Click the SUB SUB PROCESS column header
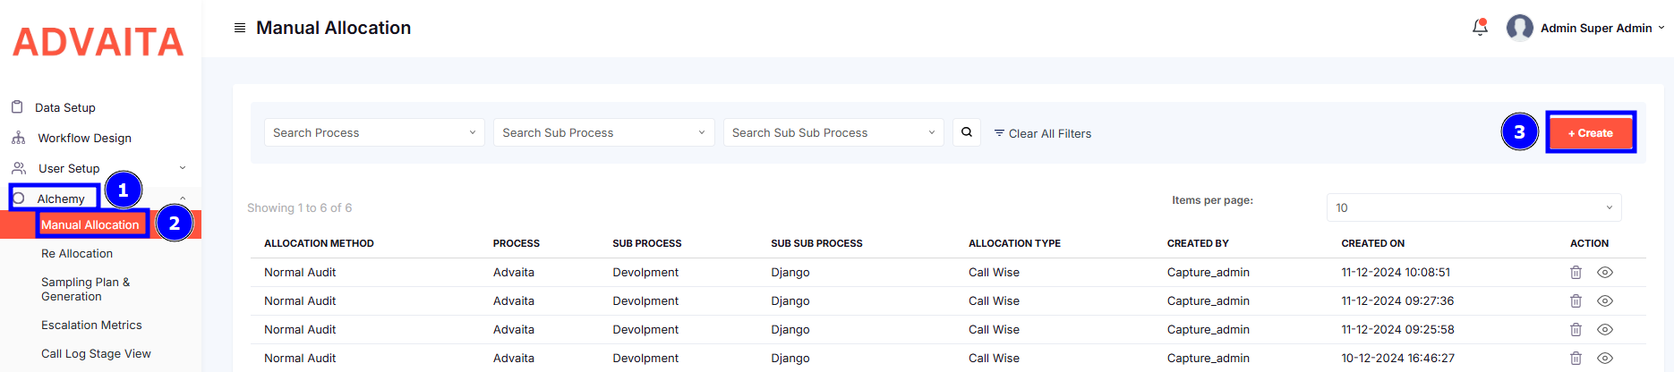Screen dimensions: 1674x372 (816, 243)
